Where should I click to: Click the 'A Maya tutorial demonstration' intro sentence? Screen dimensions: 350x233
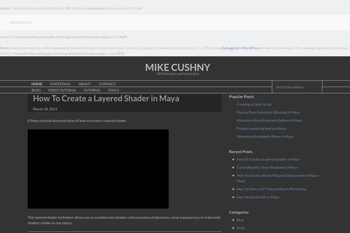coord(77,121)
